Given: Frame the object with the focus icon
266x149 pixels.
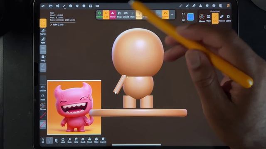Looking at the screenshot, I should click(x=183, y=14).
